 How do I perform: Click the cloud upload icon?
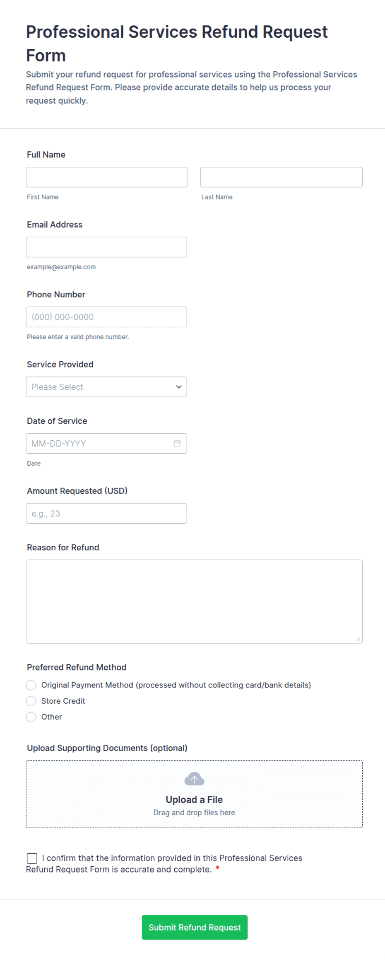(194, 779)
